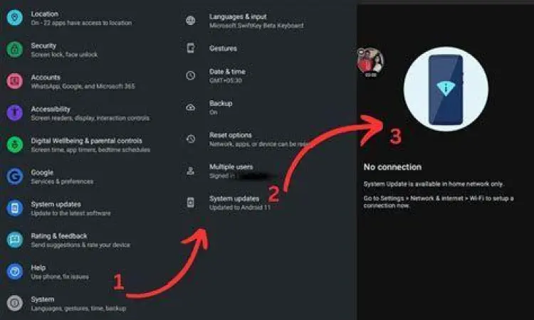Open Accounts settings
This screenshot has height=320, width=534.
point(83,82)
